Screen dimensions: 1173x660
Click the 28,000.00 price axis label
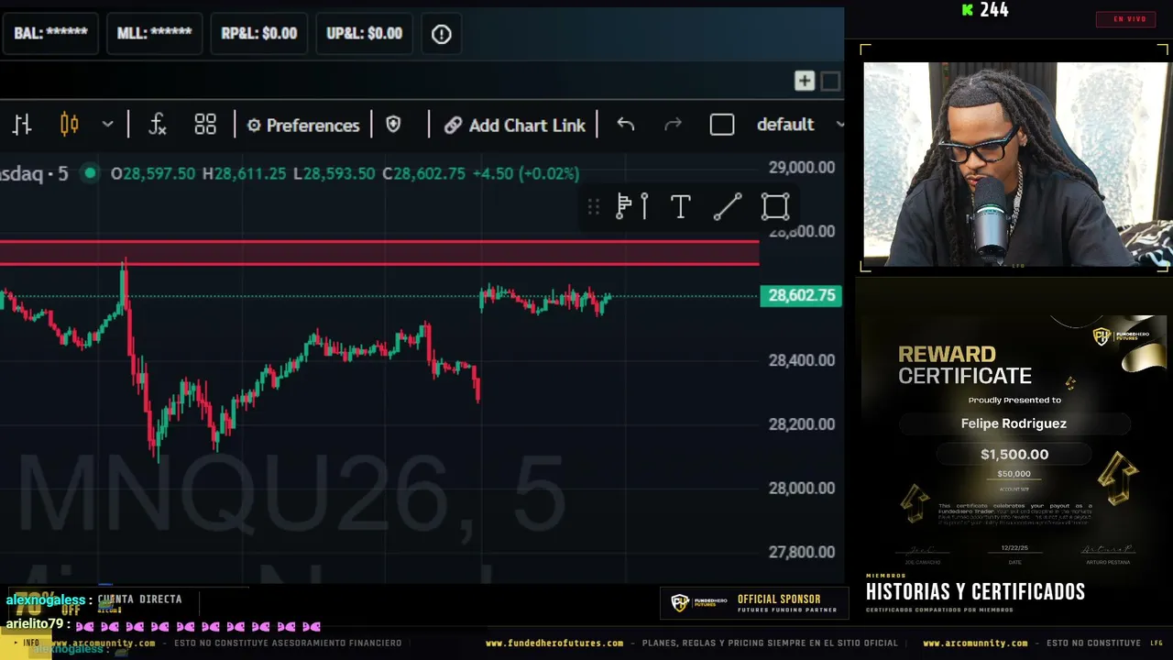coord(802,488)
